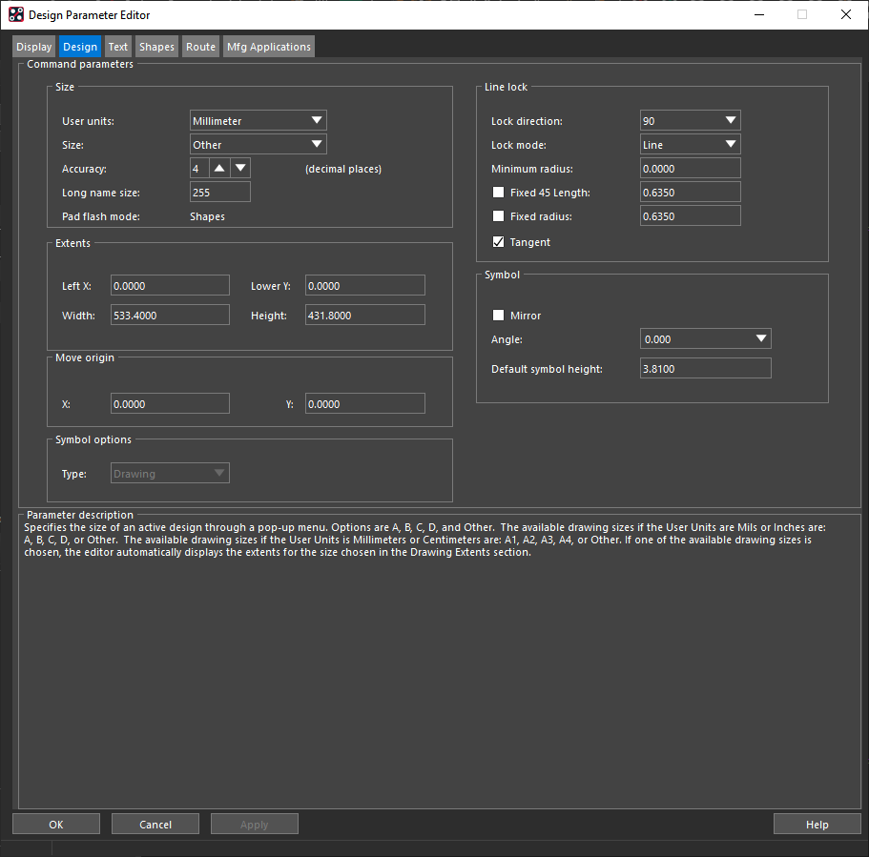Enable the Fixed 45 Length checkbox
Image resolution: width=869 pixels, height=857 pixels.
pyautogui.click(x=499, y=193)
